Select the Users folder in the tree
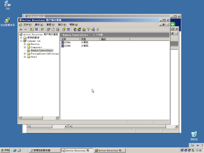Viewport: 204px width, 153px height. coord(34,57)
